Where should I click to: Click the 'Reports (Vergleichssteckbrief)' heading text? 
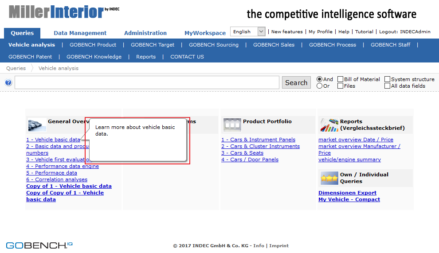point(372,125)
